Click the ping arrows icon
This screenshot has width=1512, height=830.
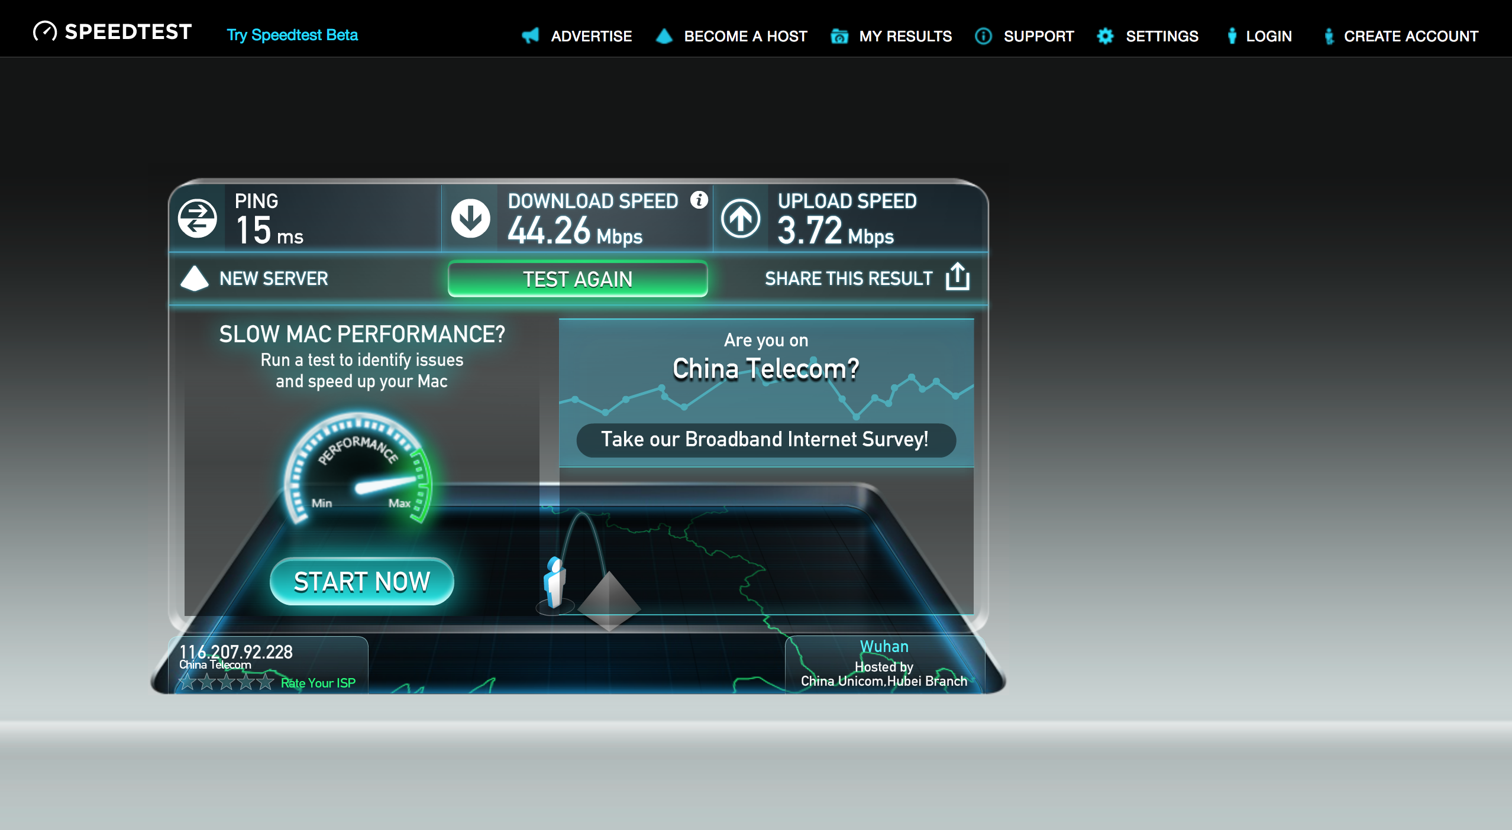(198, 219)
